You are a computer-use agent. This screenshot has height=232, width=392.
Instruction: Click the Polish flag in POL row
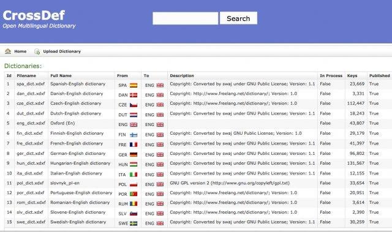134,184
